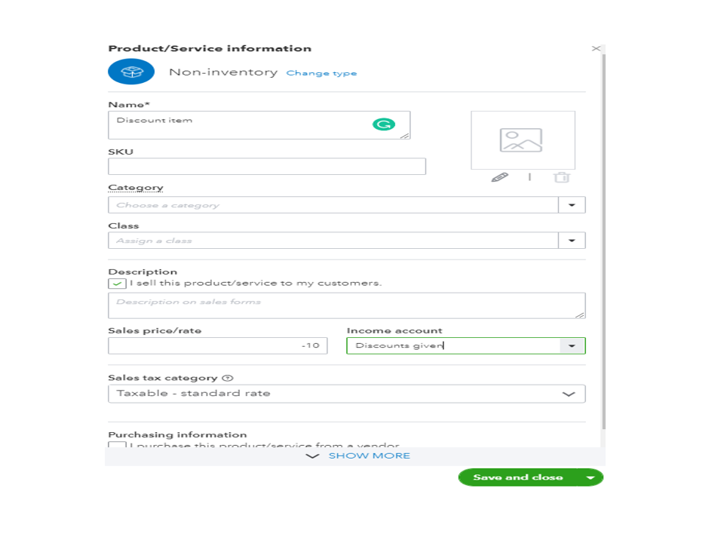Close the Product/Service information panel
This screenshot has width=724, height=543.
[x=596, y=49]
